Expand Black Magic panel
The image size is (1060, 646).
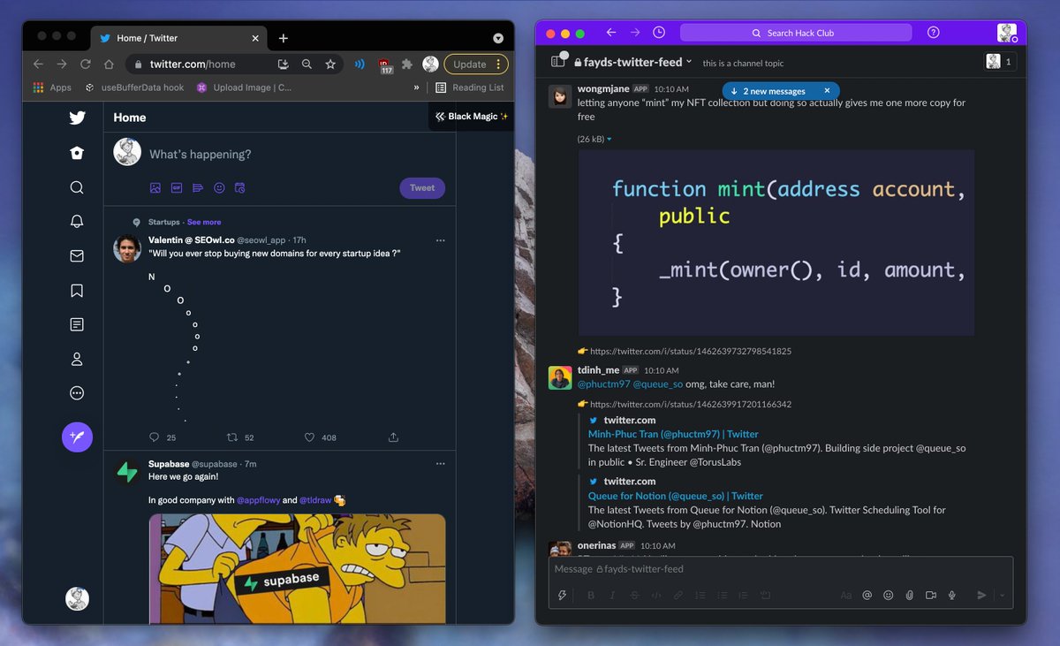click(471, 117)
